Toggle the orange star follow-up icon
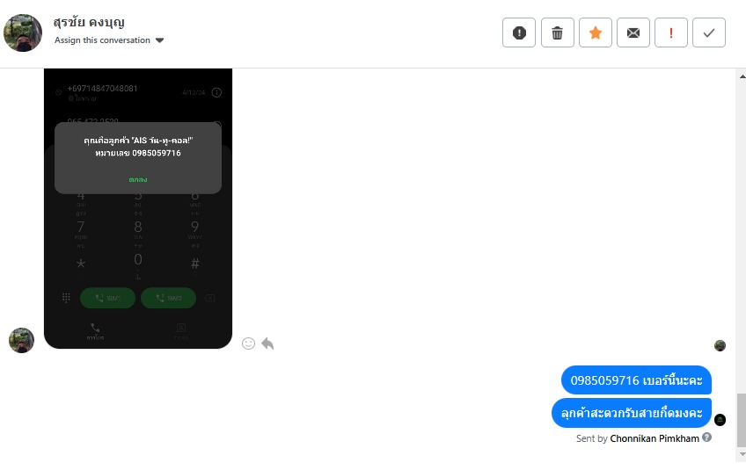746x470 pixels. coord(596,33)
